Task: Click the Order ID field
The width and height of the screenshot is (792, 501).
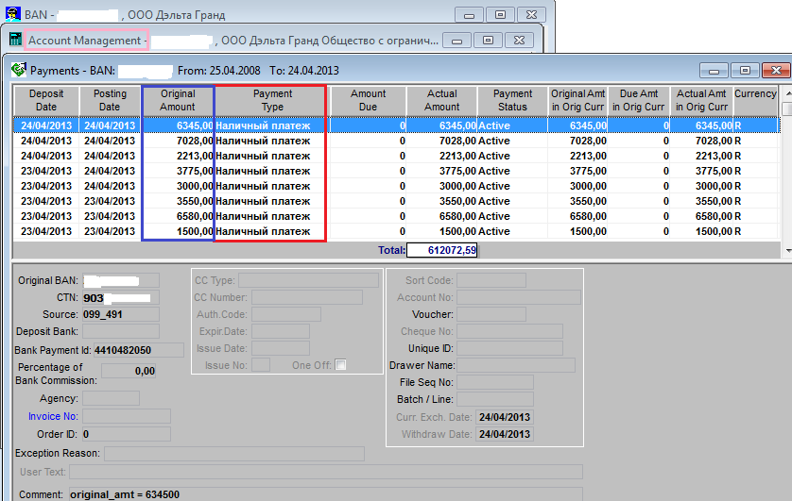Action: pos(127,434)
